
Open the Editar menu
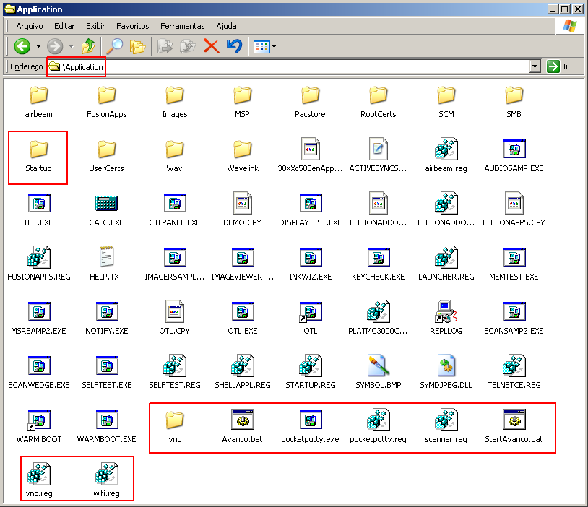(64, 26)
